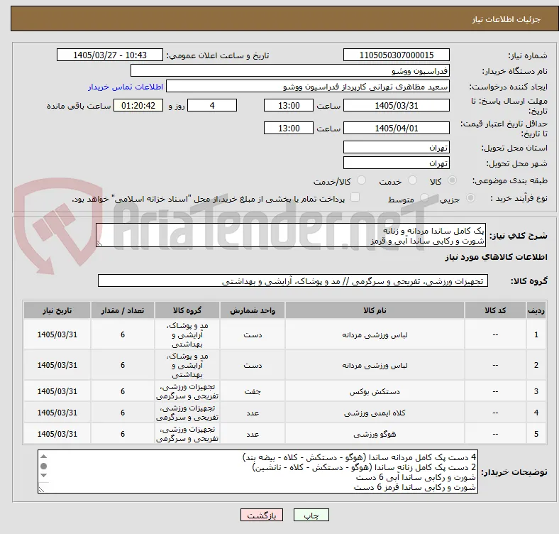Click scroll-down arrow in buyer notes box

point(43,476)
